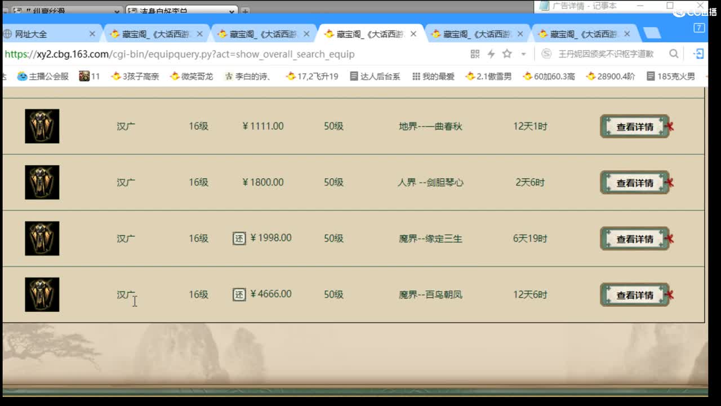This screenshot has width=721, height=406.
Task: Click remaining time 6天19时
Action: pyautogui.click(x=530, y=239)
